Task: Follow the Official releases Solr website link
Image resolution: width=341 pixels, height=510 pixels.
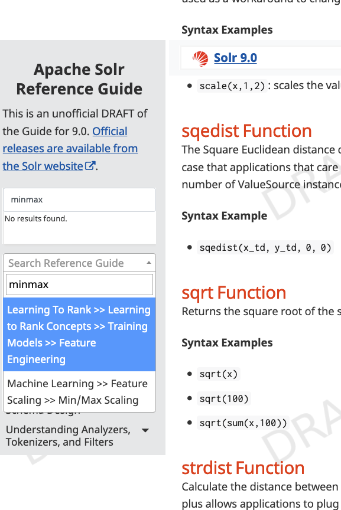Action: (x=70, y=149)
